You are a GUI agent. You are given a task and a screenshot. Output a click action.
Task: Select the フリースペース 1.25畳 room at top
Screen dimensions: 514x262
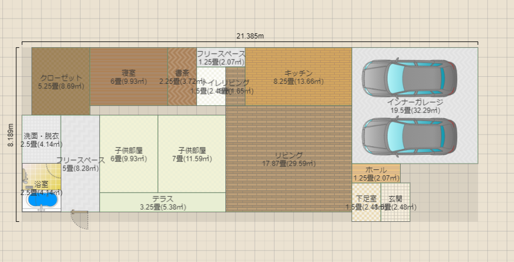coord(220,57)
